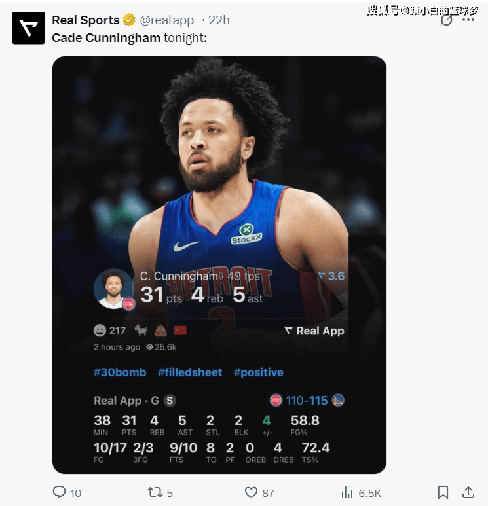Click the gold verified badge

click(x=129, y=20)
